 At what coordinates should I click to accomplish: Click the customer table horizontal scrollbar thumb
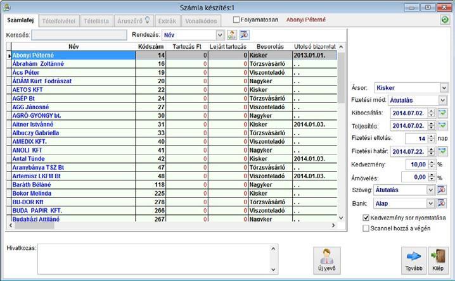coord(34,225)
